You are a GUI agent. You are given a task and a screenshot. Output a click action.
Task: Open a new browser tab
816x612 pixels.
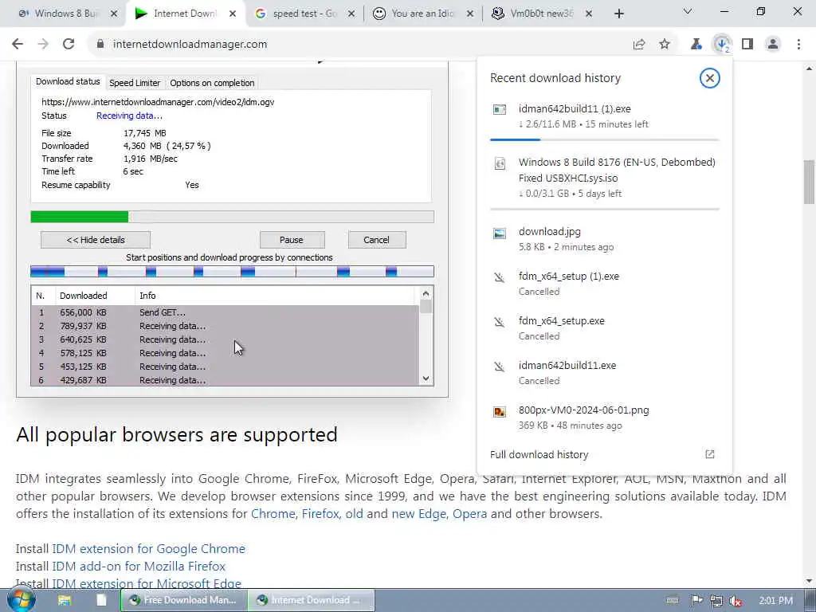tap(618, 14)
